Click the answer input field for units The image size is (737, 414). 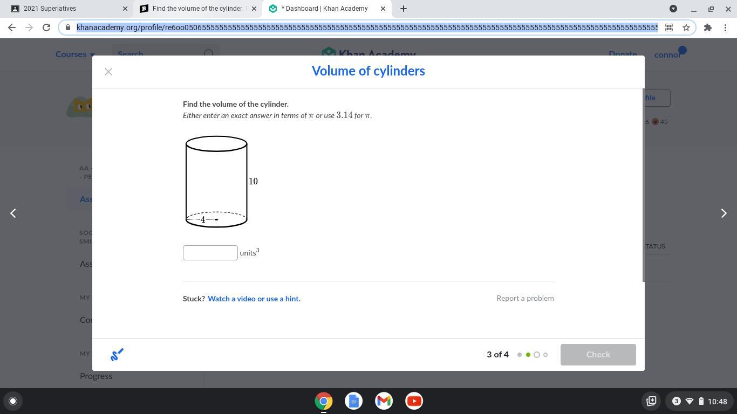coord(210,253)
